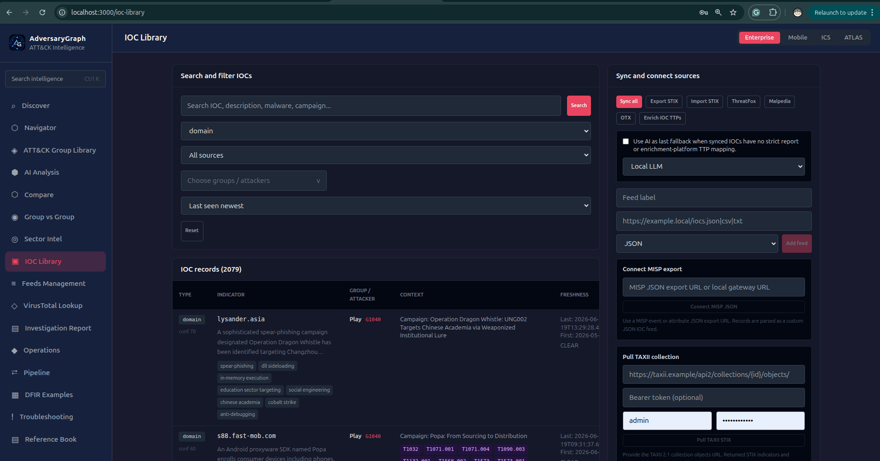Screen dimensions: 880x461
Task: Click the Sync all button
Action: pos(629,102)
